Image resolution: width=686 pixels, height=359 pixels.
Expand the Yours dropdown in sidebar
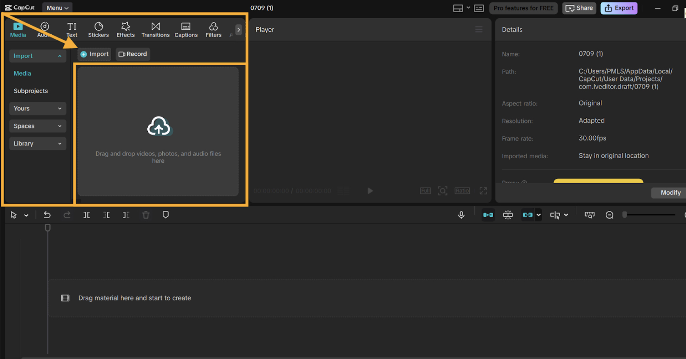coord(38,109)
